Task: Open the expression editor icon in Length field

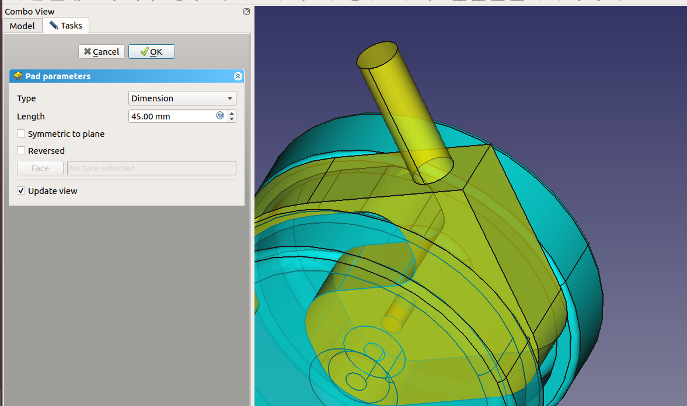Action: [x=220, y=116]
